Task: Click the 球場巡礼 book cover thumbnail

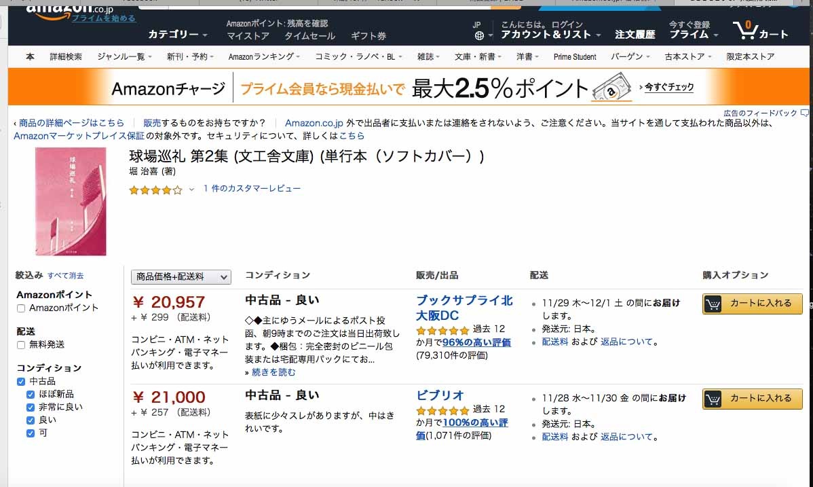Action: (71, 202)
